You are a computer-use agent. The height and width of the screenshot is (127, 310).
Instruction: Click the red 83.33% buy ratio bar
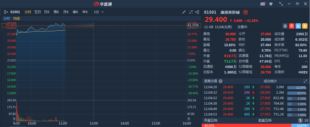[x=246, y=125]
